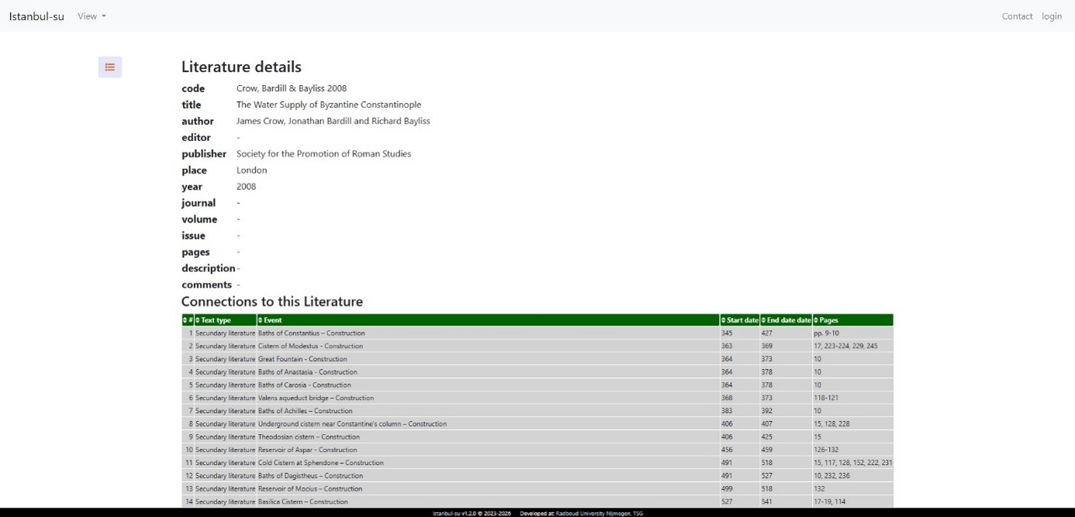Click place value 'London'

[x=252, y=170]
